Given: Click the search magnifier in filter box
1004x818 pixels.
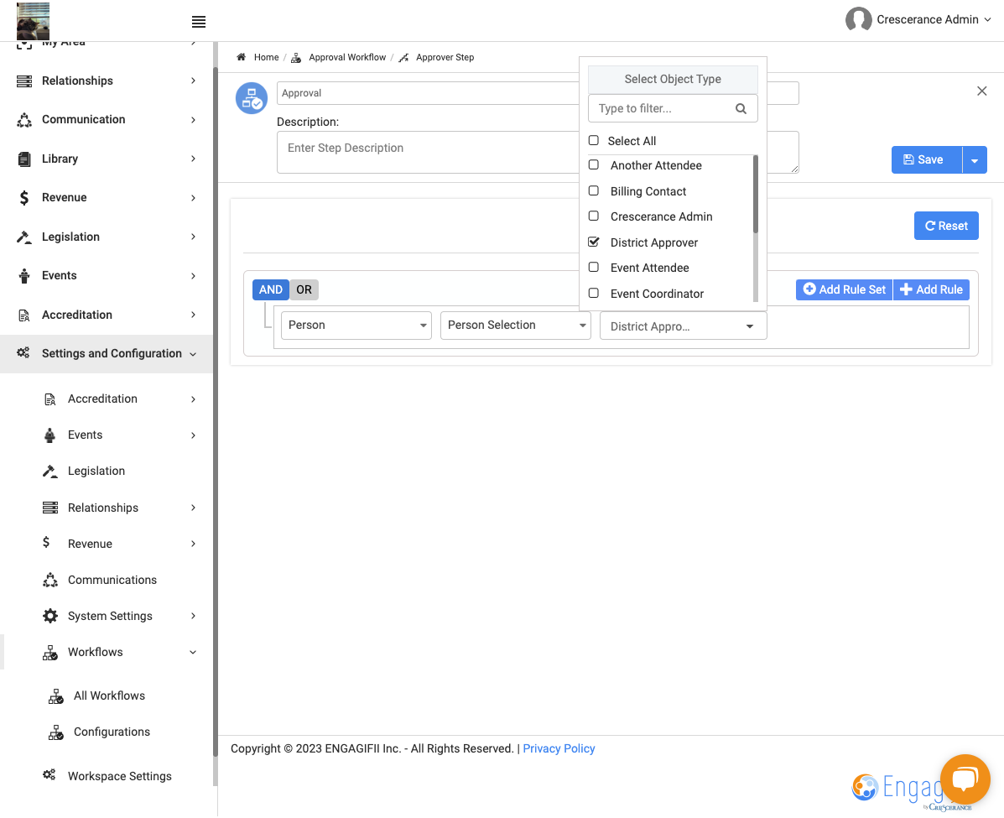Looking at the screenshot, I should (x=741, y=108).
